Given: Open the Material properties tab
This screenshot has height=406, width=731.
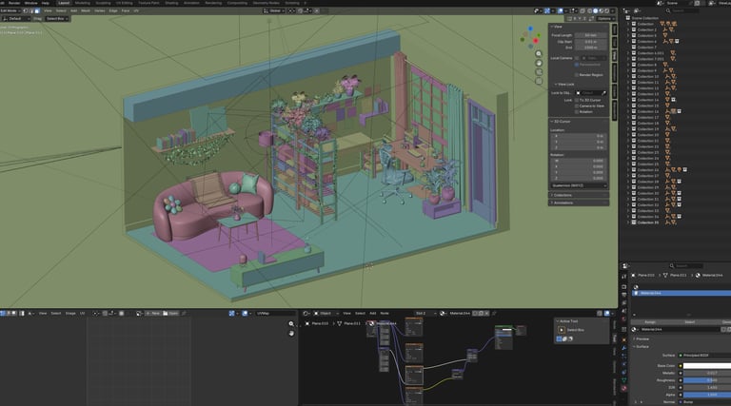Looking at the screenshot, I should 624,388.
